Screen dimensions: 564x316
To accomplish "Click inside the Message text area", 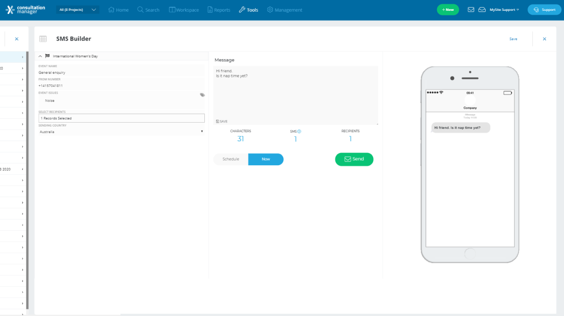I will (296, 95).
